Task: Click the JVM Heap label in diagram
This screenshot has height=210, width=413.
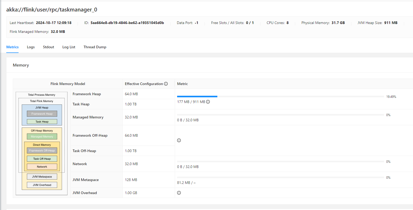Action: pyautogui.click(x=42, y=107)
